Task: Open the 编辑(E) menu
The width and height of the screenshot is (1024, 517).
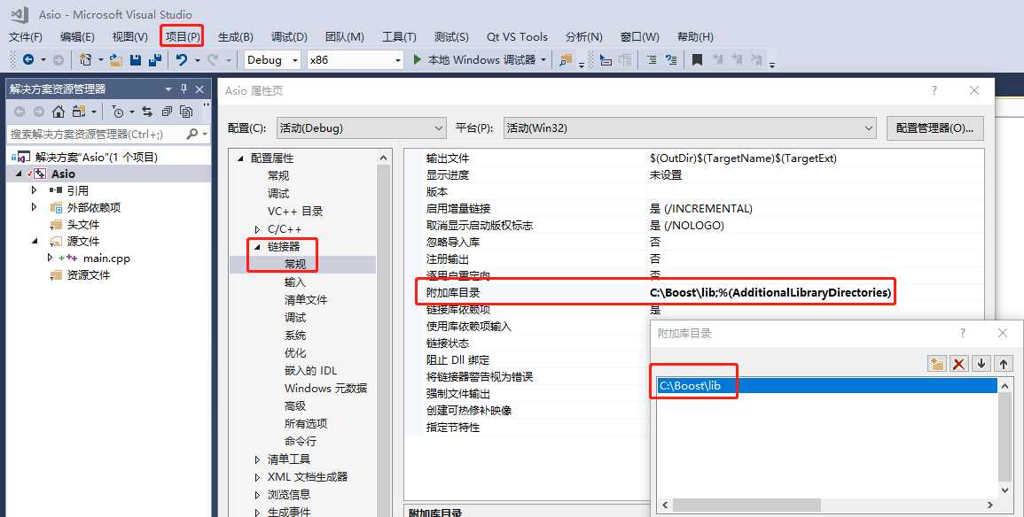Action: tap(77, 36)
